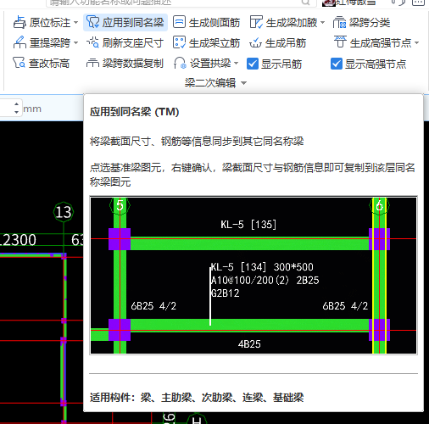Click the 生成架立筋 icon
The width and height of the screenshot is (429, 424).
point(179,42)
